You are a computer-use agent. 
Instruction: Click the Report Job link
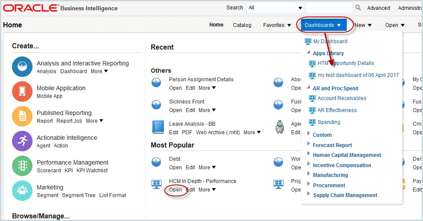[69, 121]
